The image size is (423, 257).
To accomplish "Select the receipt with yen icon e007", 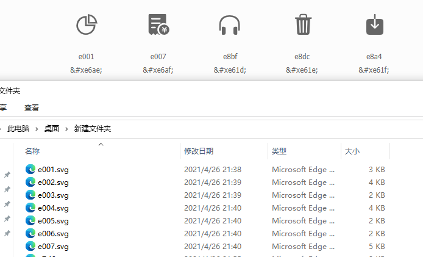I will click(x=158, y=24).
